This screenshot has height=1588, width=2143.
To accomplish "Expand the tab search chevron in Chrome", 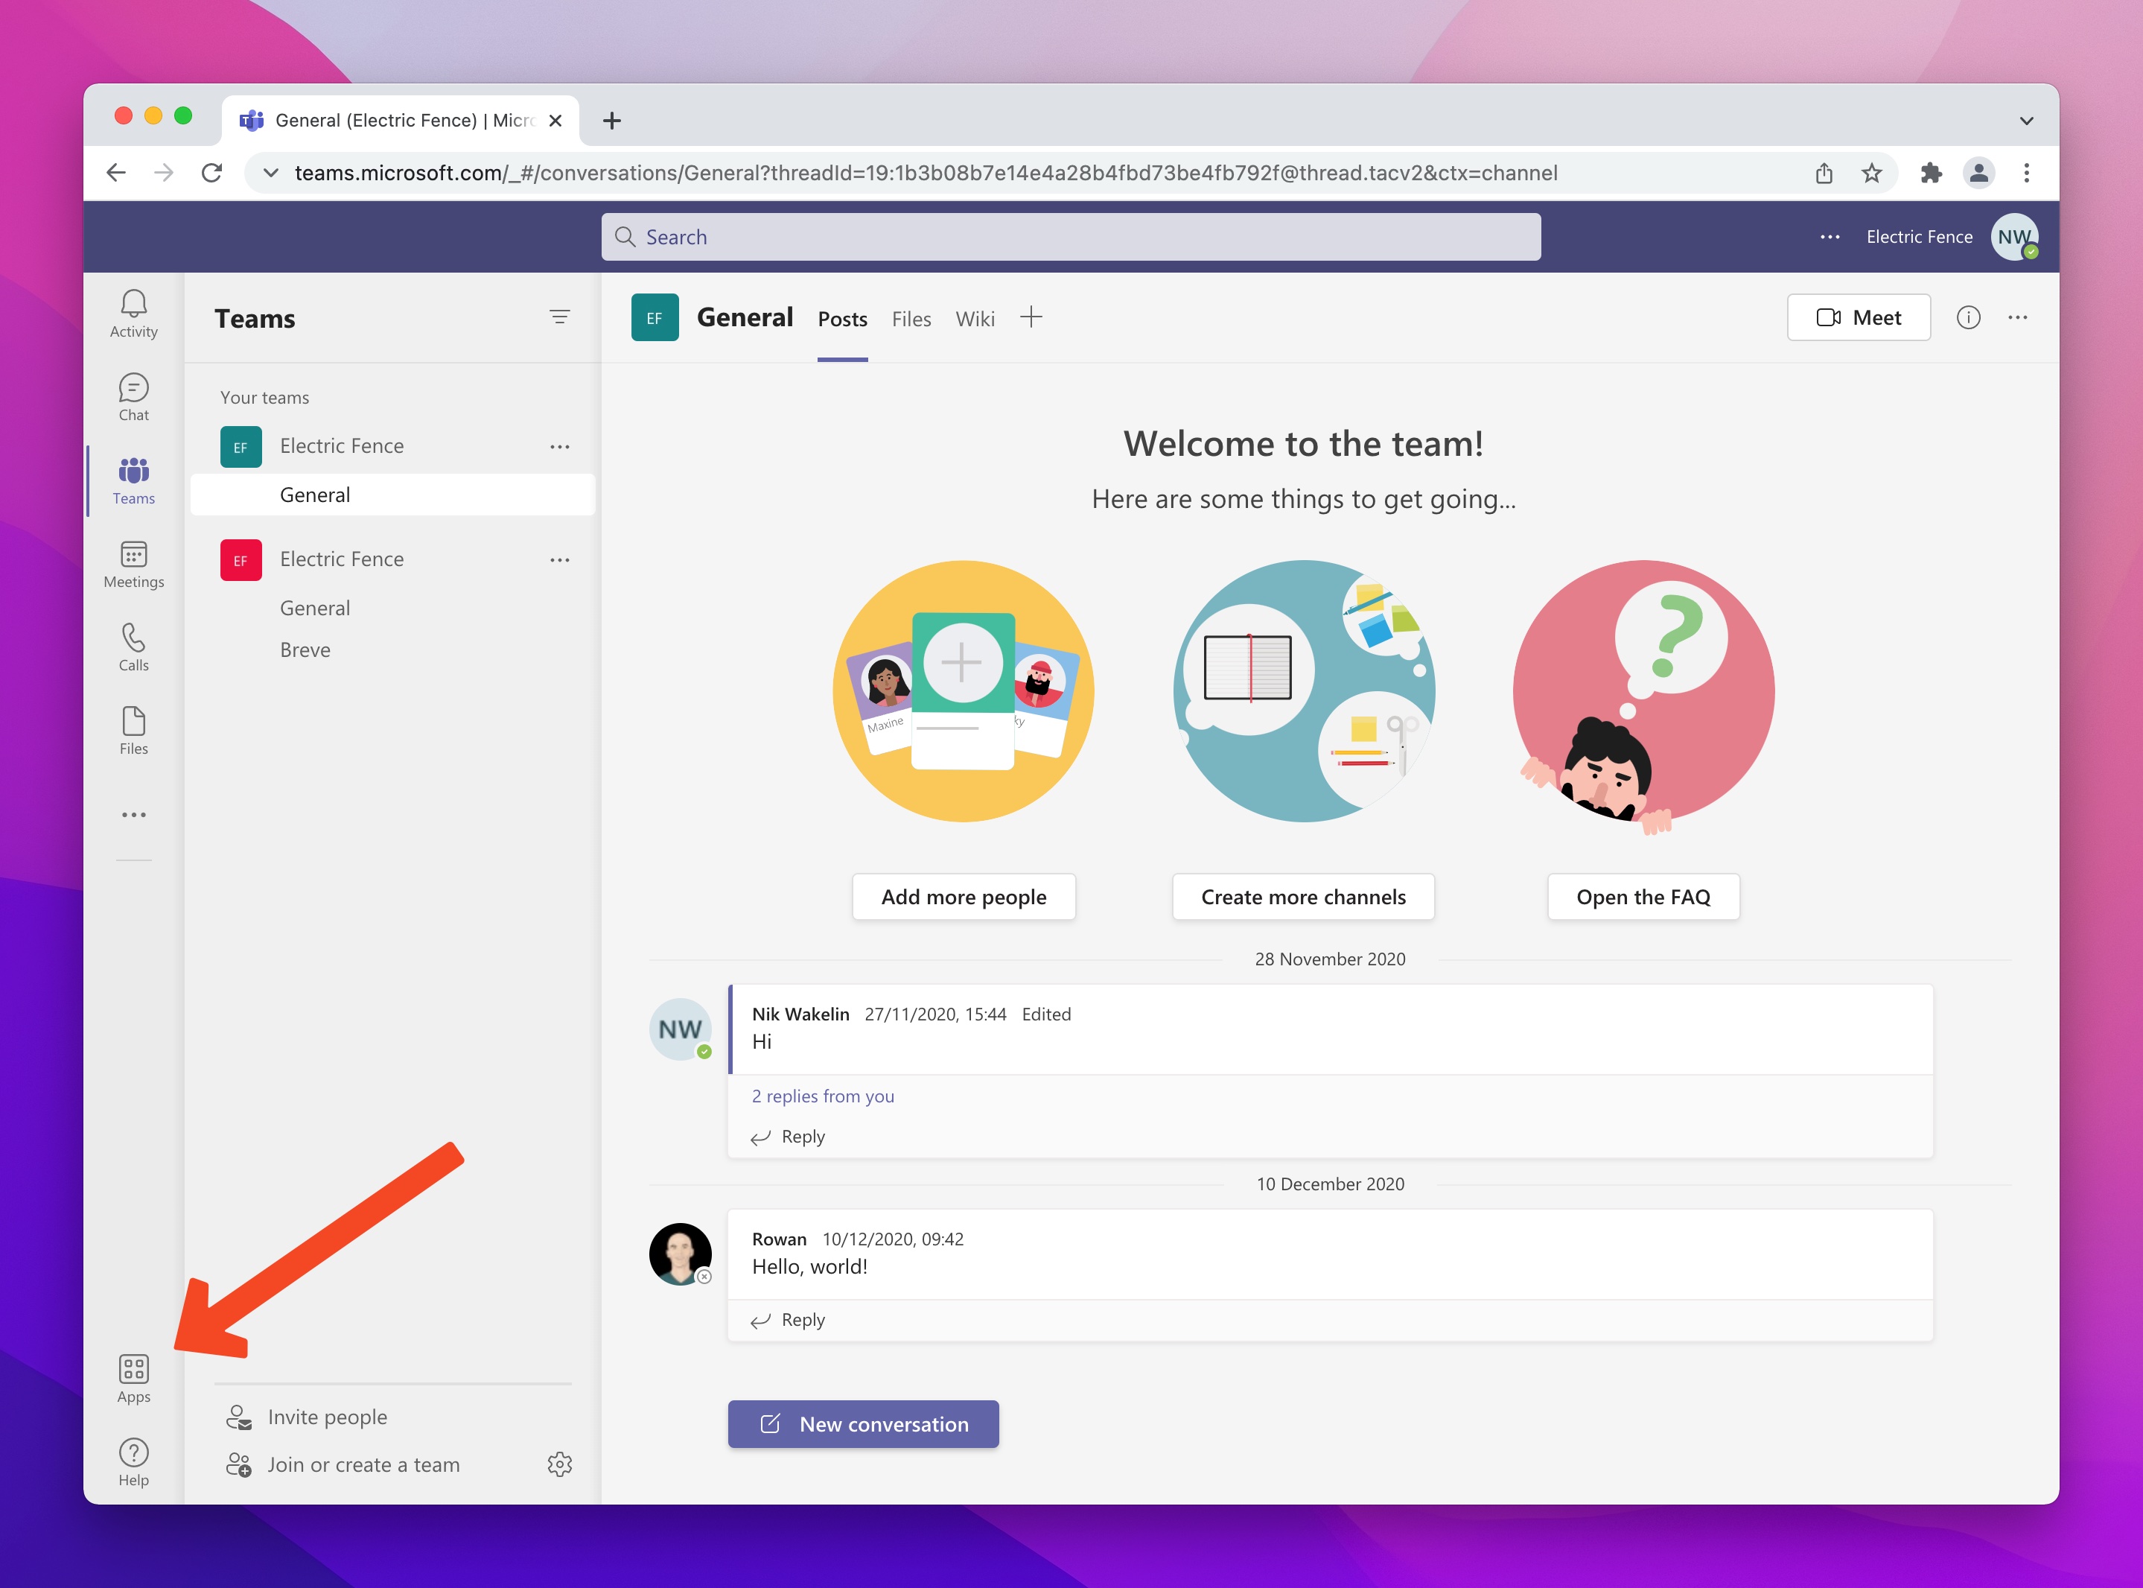I will click(x=2026, y=120).
